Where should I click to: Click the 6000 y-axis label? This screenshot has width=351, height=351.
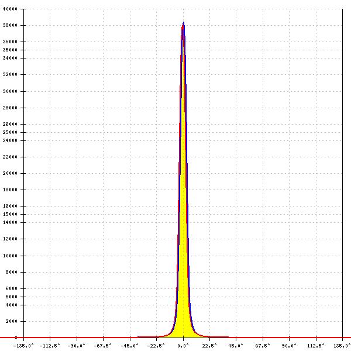11,288
